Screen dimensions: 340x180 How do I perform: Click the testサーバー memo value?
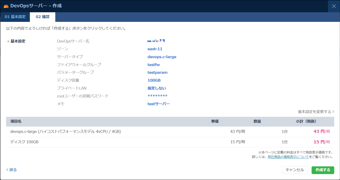158,104
